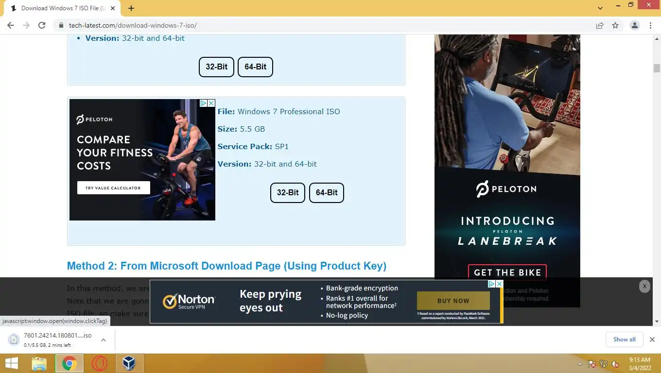The height and width of the screenshot is (373, 661).
Task: Show hidden system tray icons
Action: (x=580, y=363)
